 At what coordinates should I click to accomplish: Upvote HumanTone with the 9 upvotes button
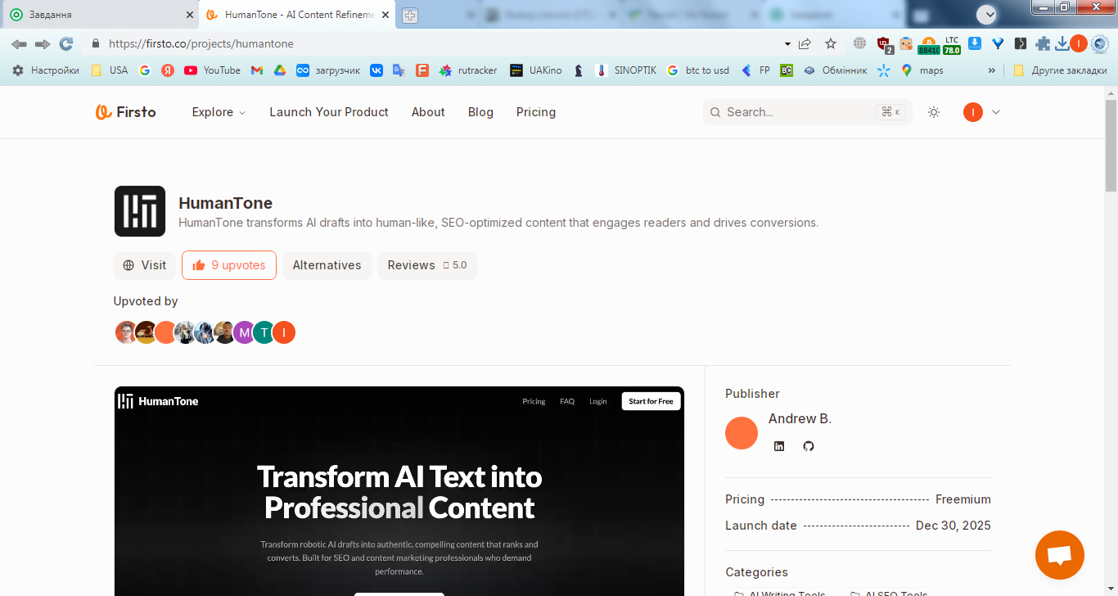(x=229, y=265)
